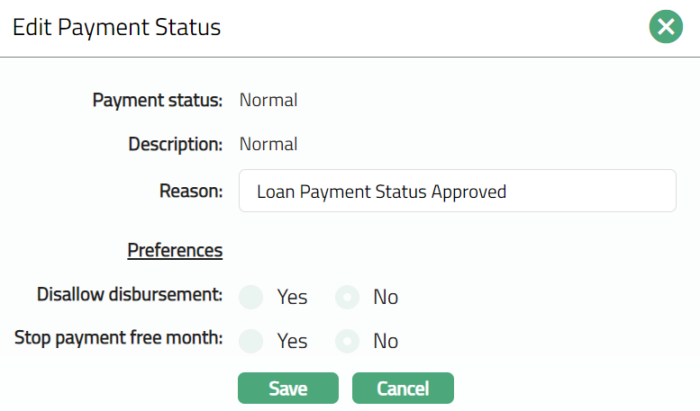The width and height of the screenshot is (700, 411).
Task: Click the "Stop payment free month:" label
Action: (119, 338)
